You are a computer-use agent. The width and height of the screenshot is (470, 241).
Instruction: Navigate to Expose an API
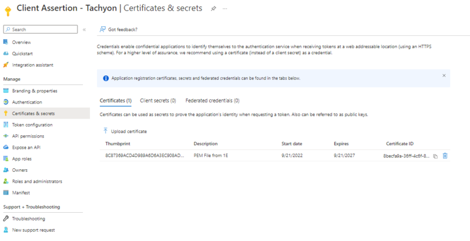pos(26,147)
